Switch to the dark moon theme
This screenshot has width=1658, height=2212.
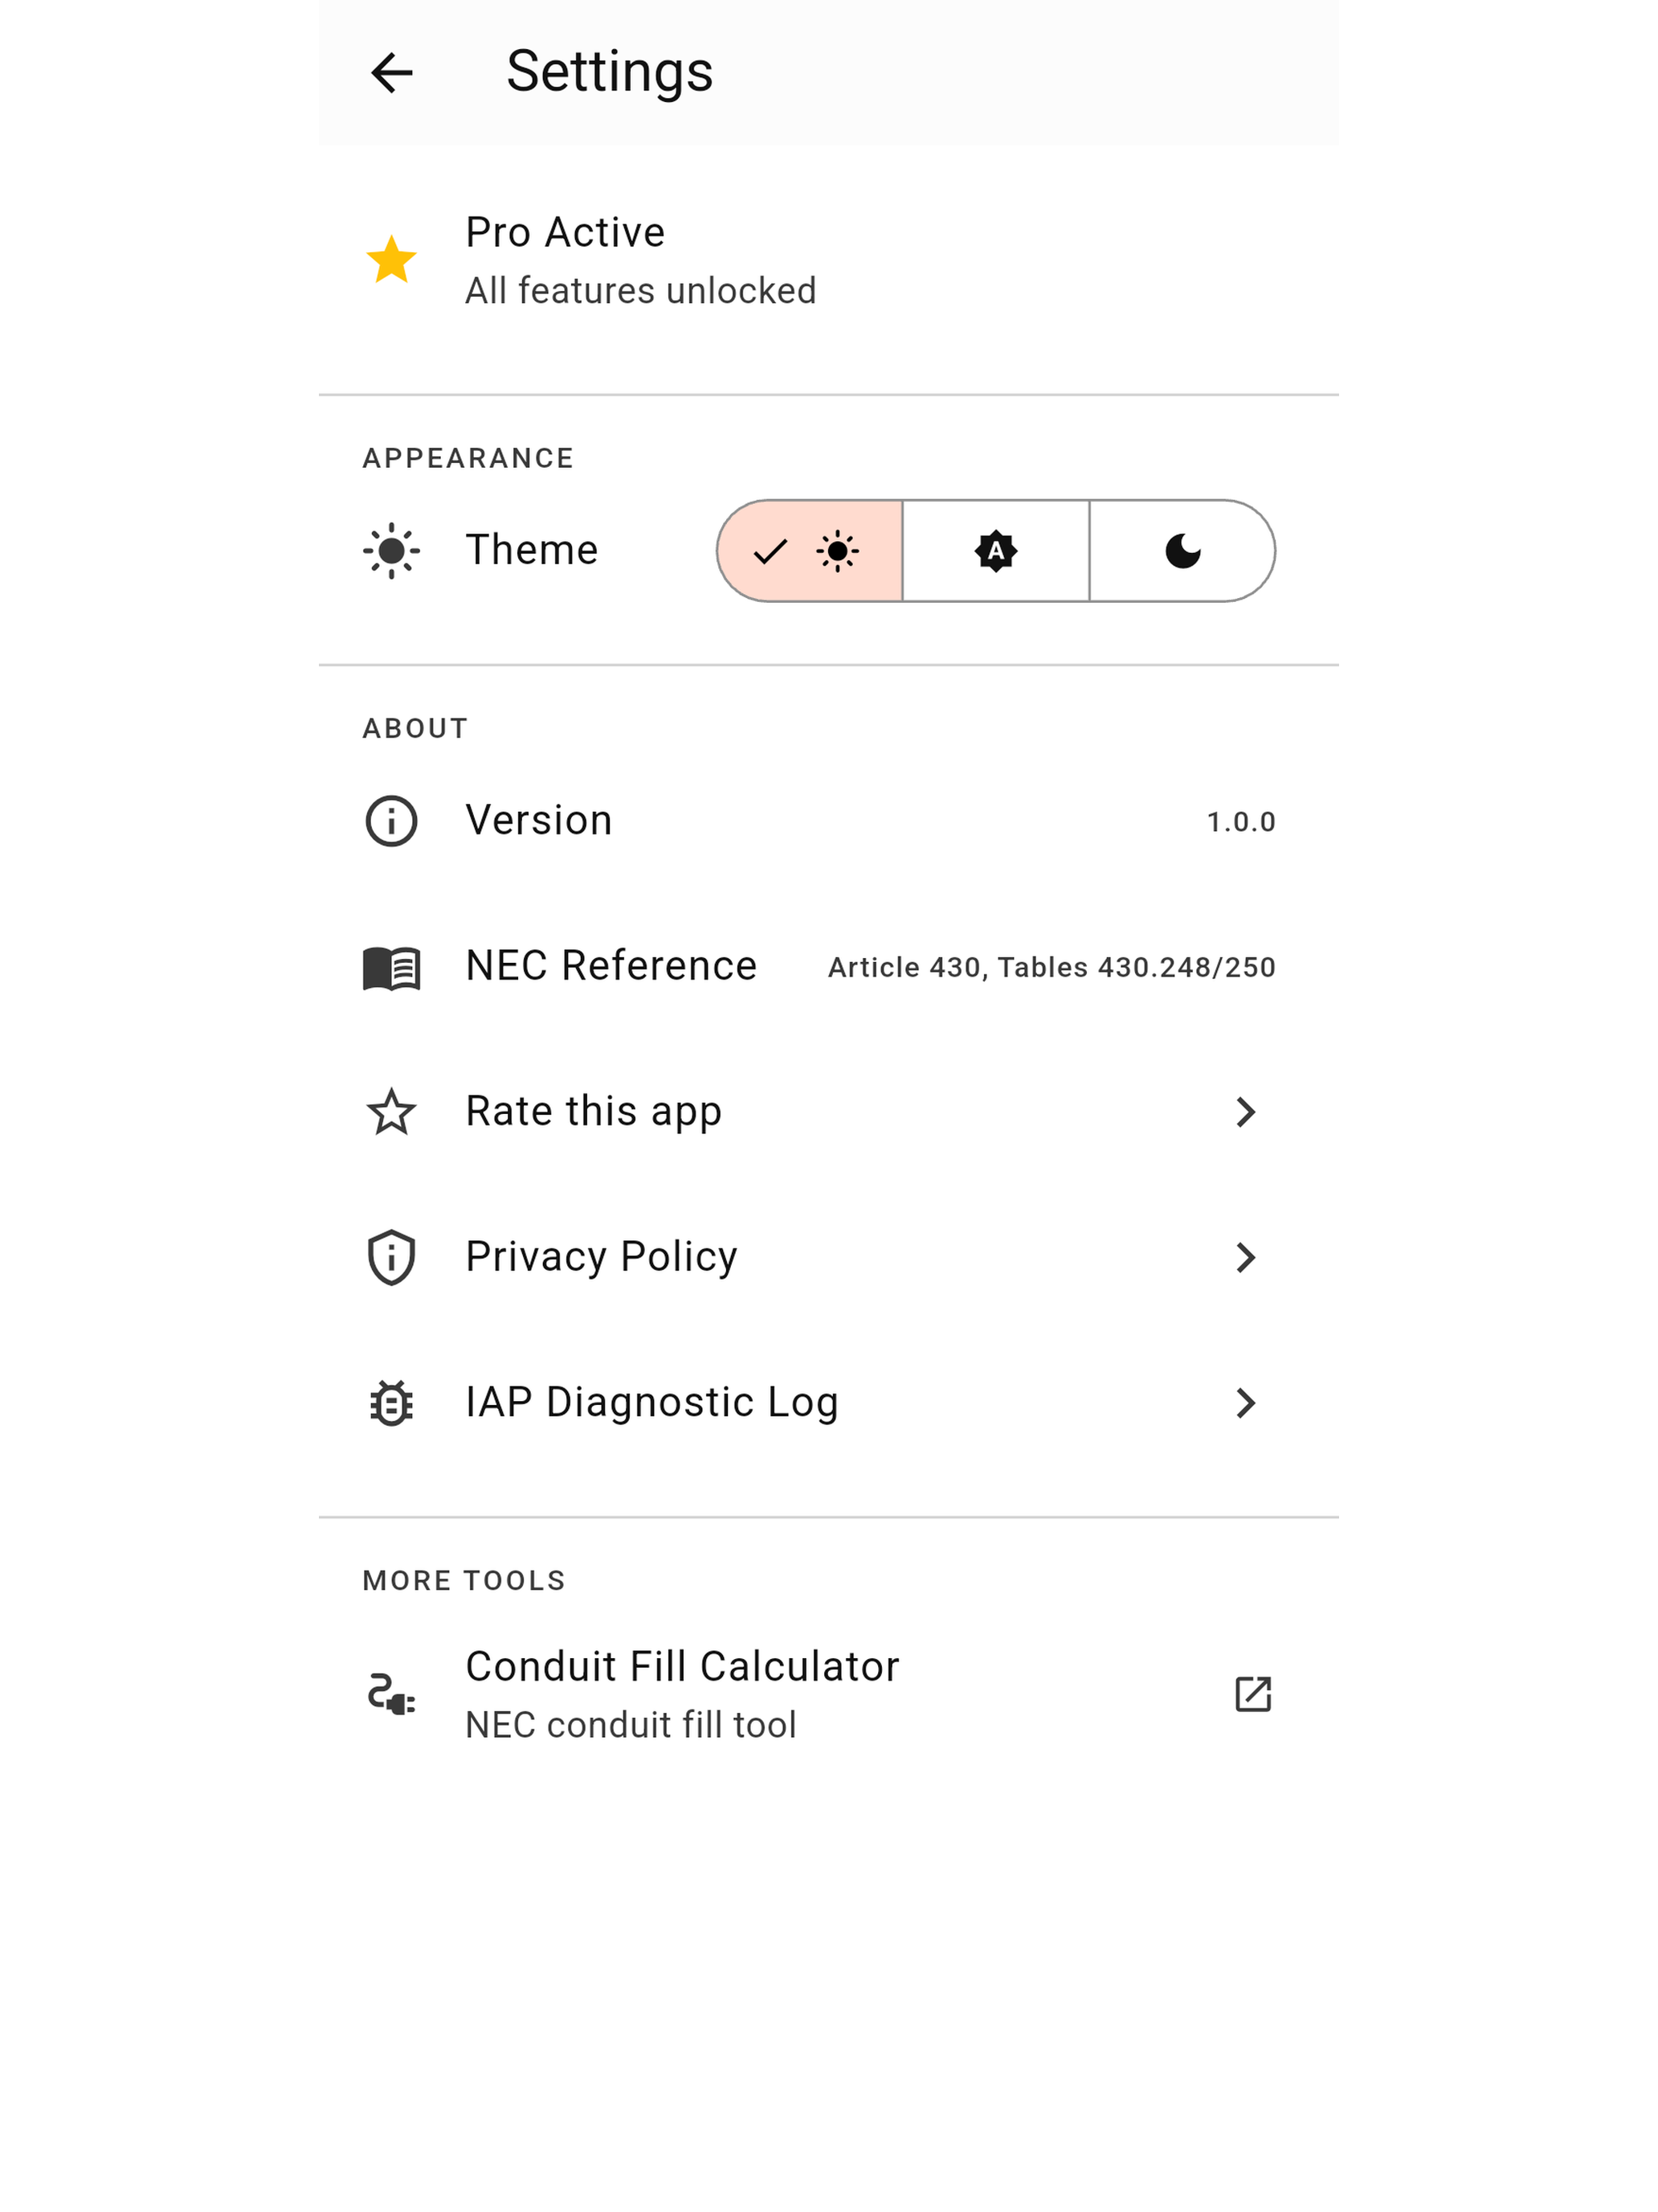tap(1182, 551)
